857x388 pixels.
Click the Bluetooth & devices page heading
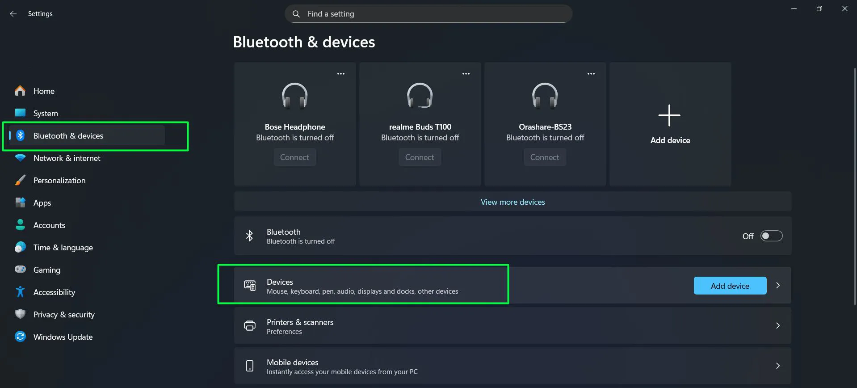click(x=304, y=42)
